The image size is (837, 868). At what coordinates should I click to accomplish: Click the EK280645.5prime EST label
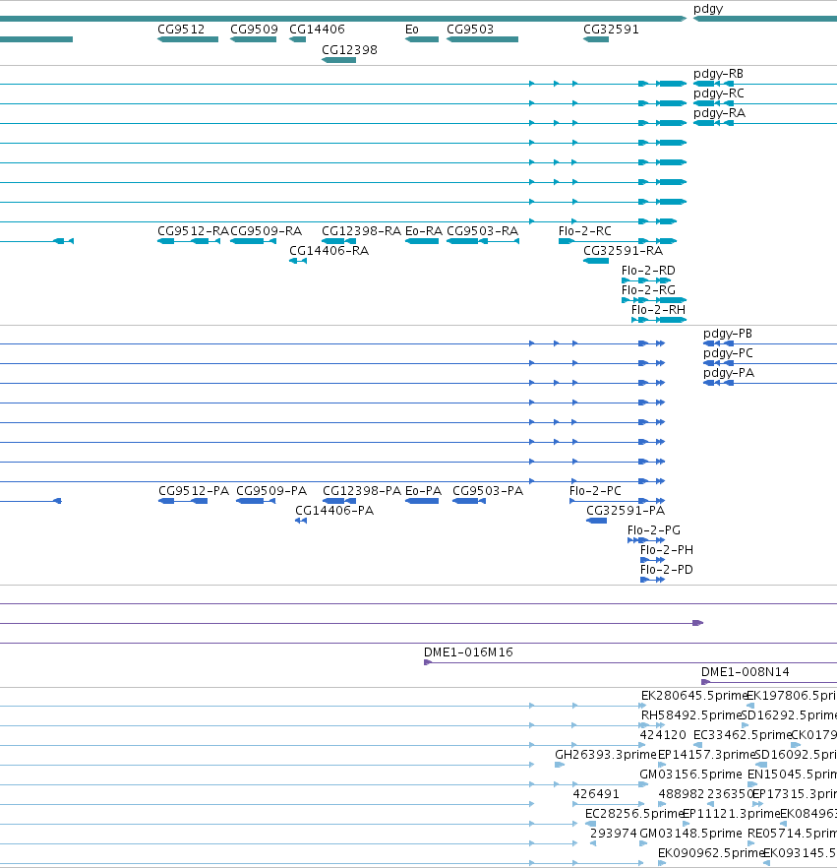[x=694, y=696]
